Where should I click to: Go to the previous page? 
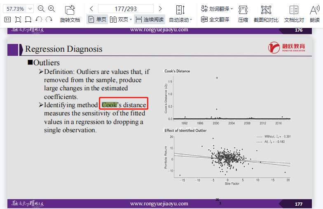pos(91,9)
